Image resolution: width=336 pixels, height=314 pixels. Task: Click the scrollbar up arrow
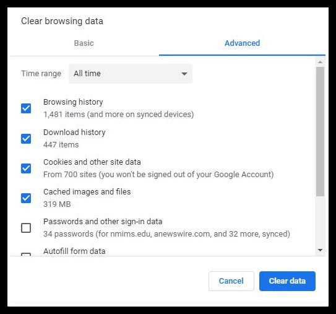click(x=320, y=62)
